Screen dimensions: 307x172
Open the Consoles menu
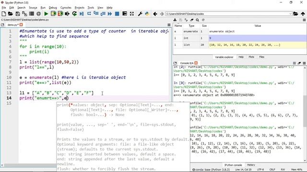(66, 8)
